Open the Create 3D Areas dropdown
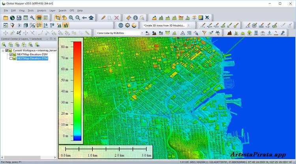 click(x=188, y=25)
